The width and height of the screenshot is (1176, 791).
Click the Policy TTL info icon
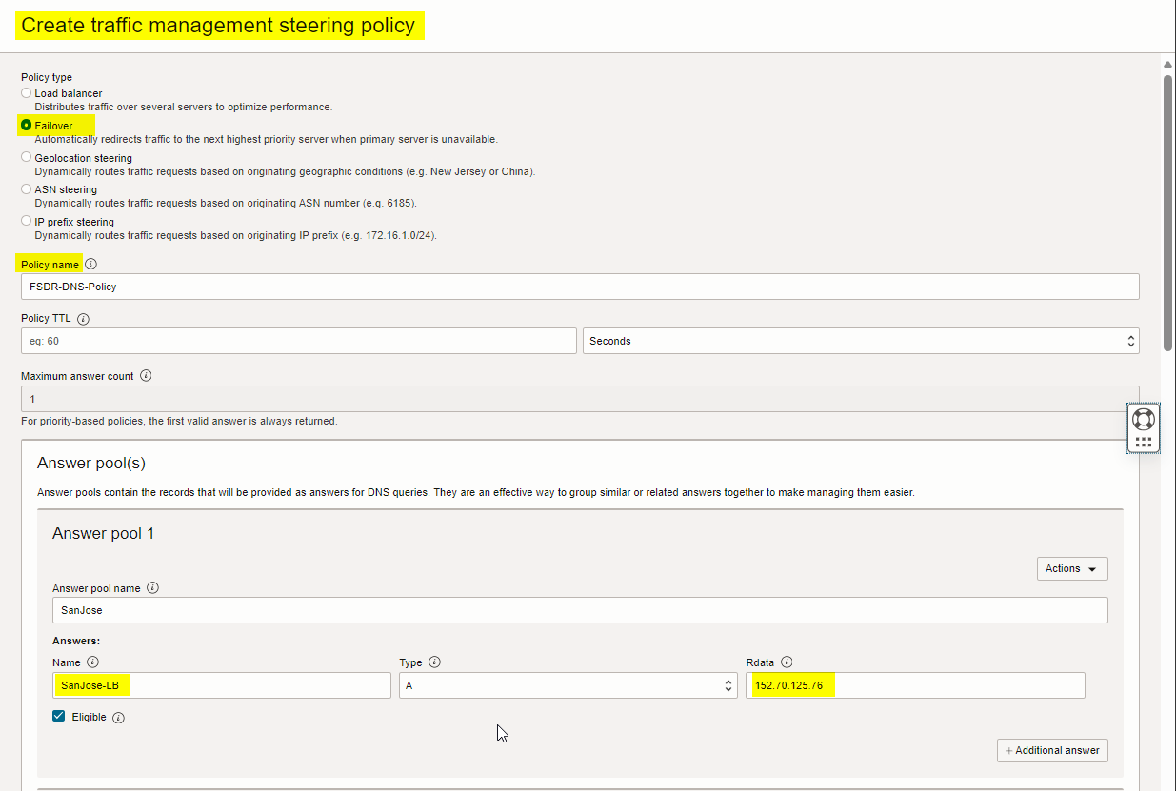(83, 319)
